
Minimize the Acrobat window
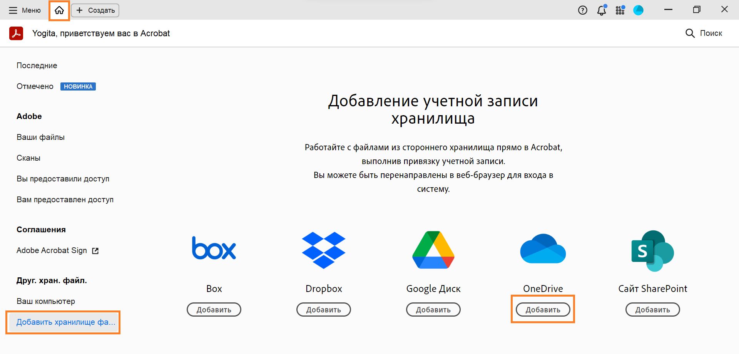pos(669,10)
